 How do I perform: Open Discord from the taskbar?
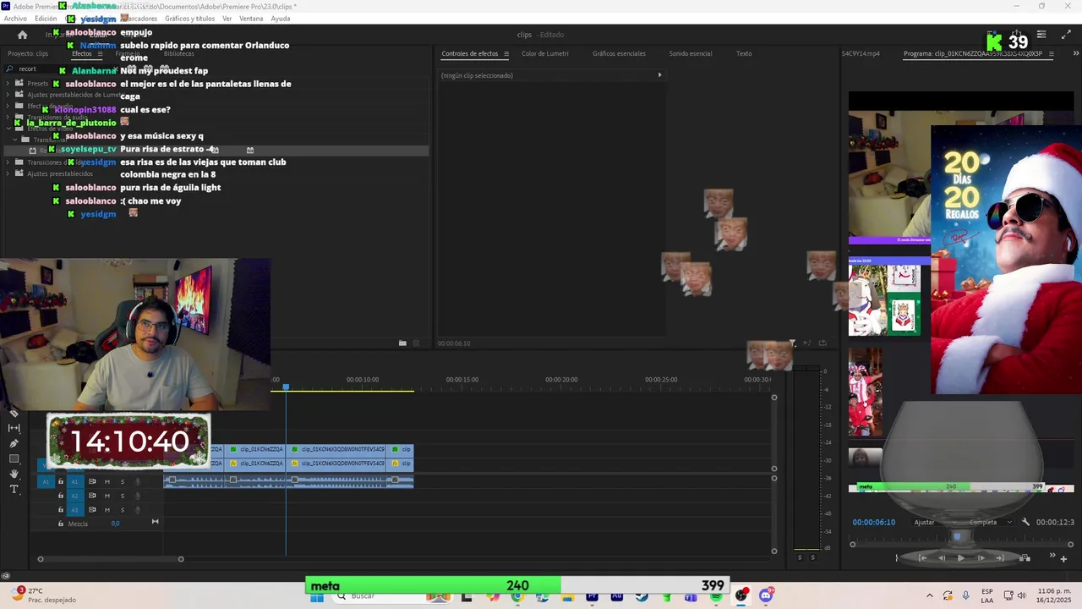click(x=766, y=596)
